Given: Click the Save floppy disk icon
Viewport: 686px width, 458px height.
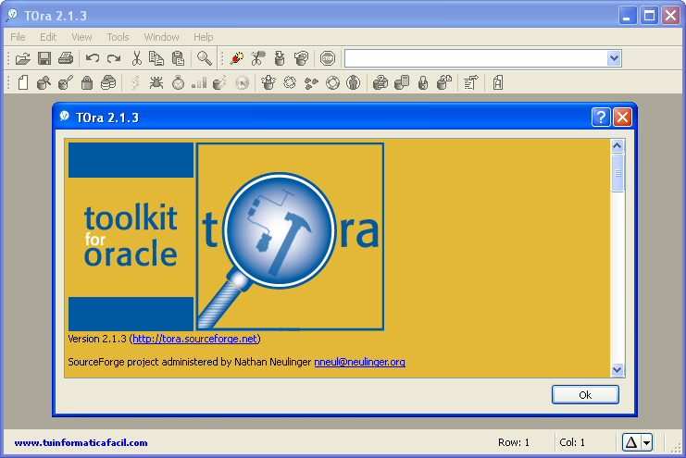Looking at the screenshot, I should click(44, 58).
